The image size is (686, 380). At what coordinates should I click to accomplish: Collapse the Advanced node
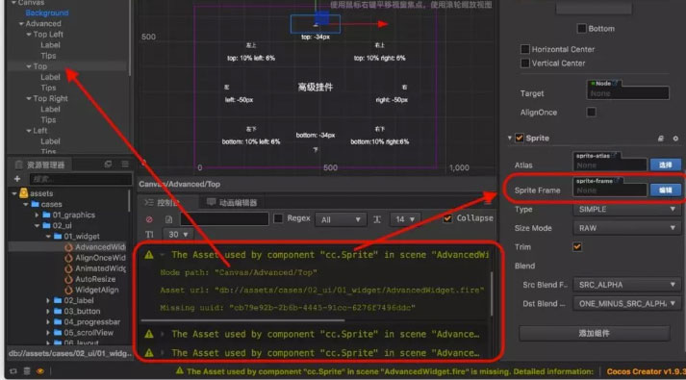click(21, 24)
